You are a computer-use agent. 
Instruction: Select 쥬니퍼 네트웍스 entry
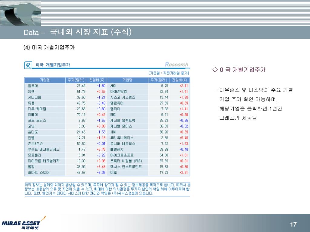(x=123, y=143)
